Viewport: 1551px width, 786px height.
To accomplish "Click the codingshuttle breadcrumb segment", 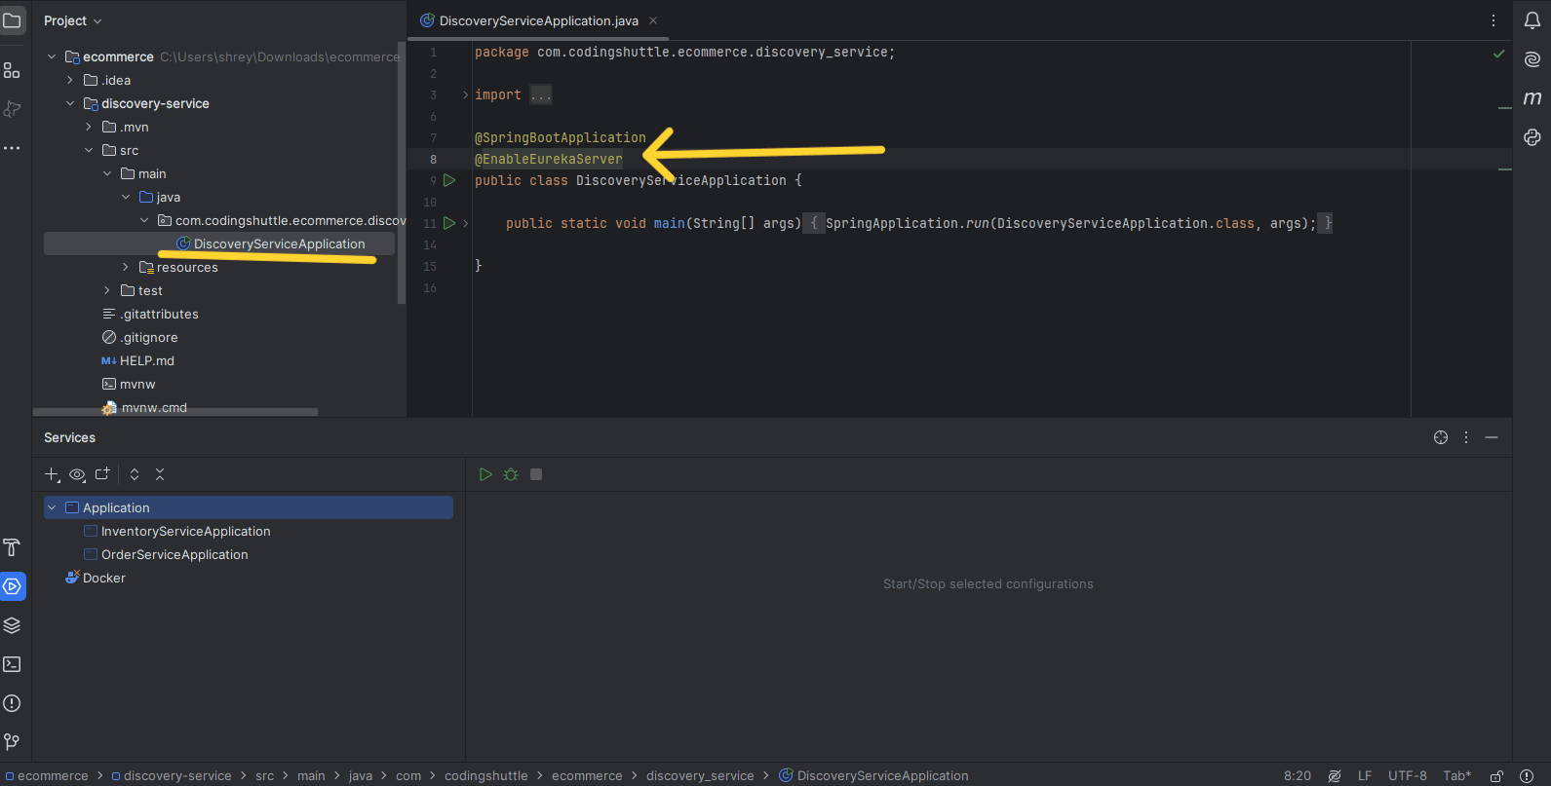I will click(x=485, y=775).
